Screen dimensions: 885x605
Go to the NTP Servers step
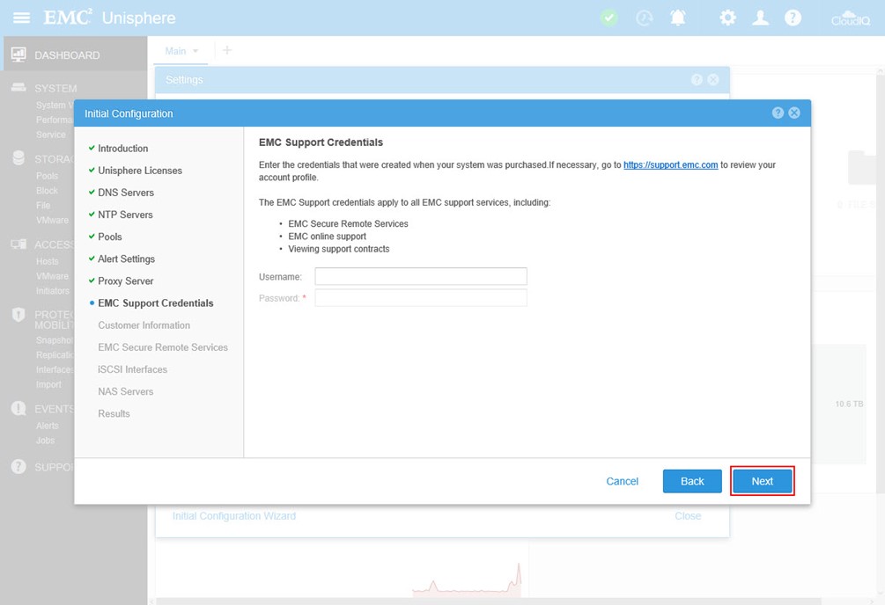(x=125, y=215)
